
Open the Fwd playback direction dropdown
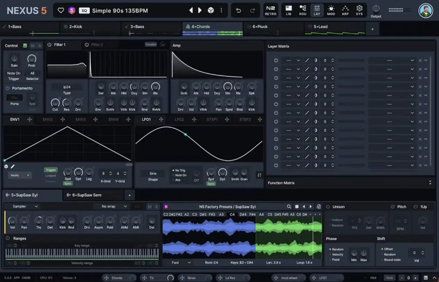pos(181,263)
